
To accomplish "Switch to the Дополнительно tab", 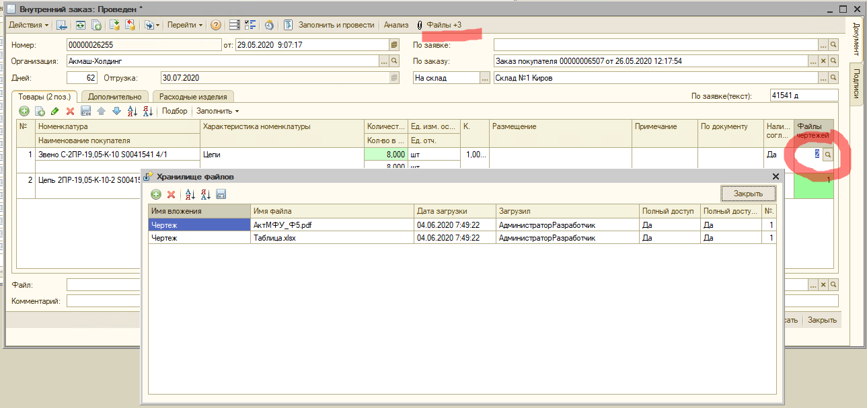I will point(114,96).
